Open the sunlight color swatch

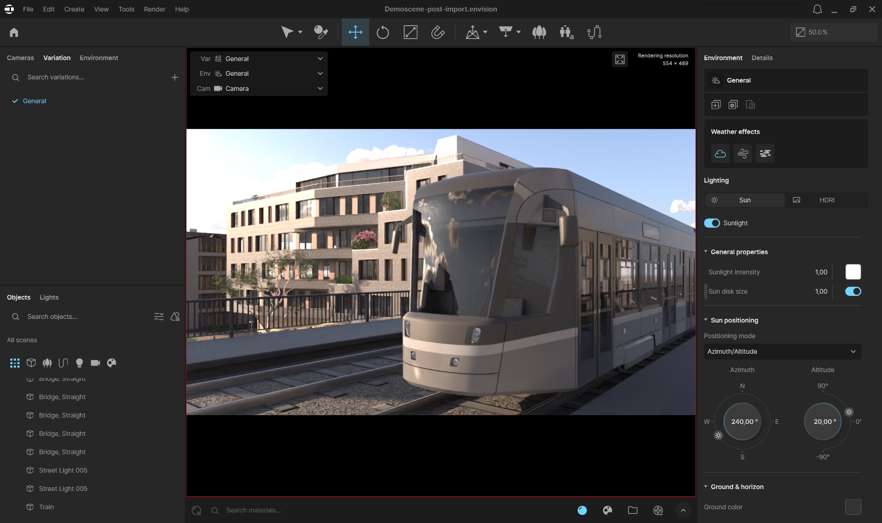pyautogui.click(x=853, y=272)
